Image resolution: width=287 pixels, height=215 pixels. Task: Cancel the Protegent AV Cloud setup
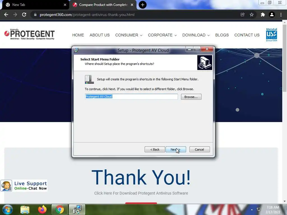point(200,149)
